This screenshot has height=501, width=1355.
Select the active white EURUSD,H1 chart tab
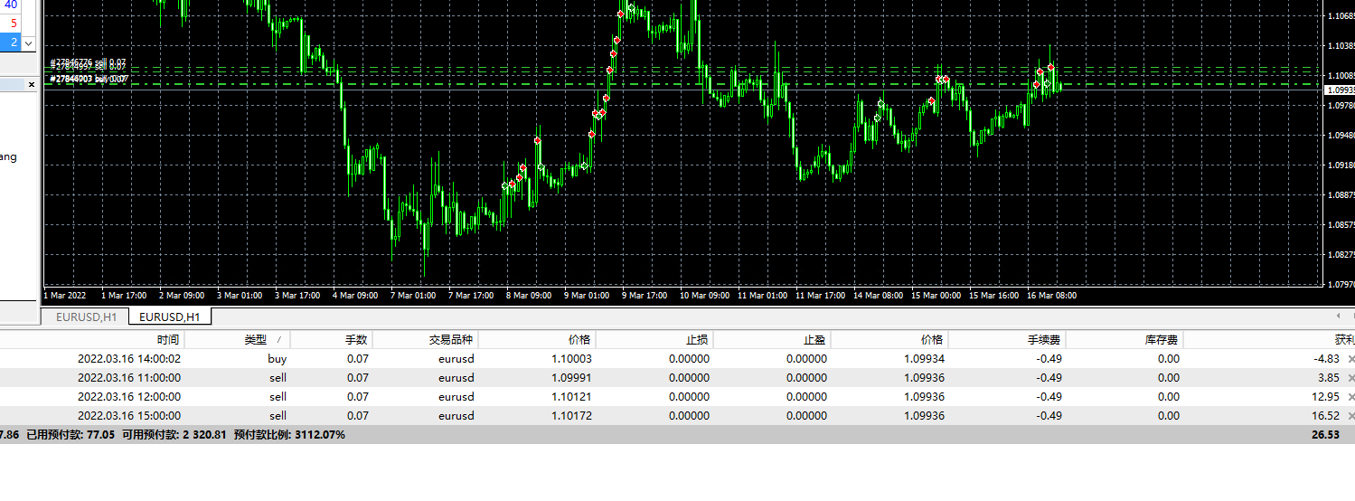[x=169, y=317]
